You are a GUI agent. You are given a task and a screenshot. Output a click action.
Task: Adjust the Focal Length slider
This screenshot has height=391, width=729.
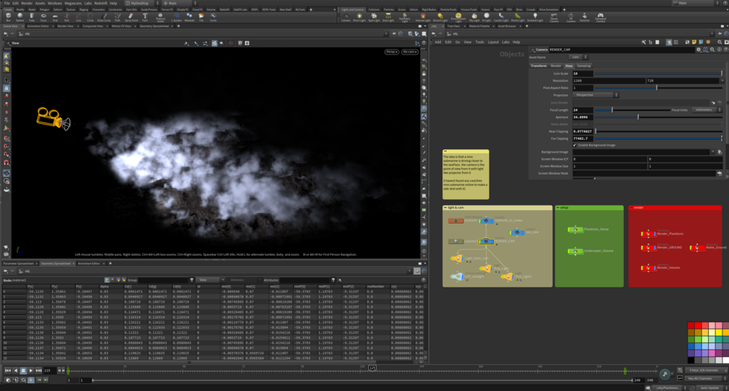pyautogui.click(x=633, y=110)
